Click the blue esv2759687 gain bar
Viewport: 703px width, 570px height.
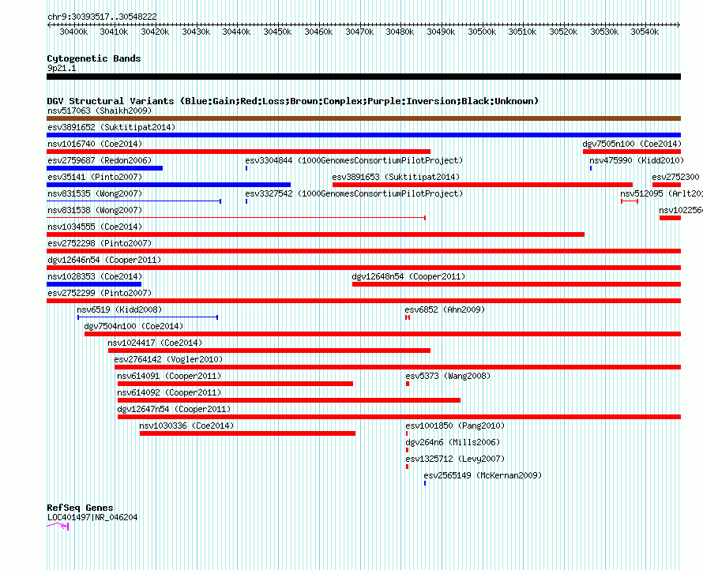(x=104, y=168)
